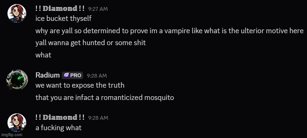The height and width of the screenshot is (138, 307).
Task: Select 'we want to expose the truth' message
Action: pos(80,85)
